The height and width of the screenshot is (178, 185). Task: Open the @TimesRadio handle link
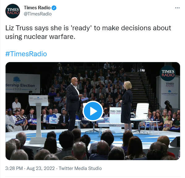pos(38,14)
